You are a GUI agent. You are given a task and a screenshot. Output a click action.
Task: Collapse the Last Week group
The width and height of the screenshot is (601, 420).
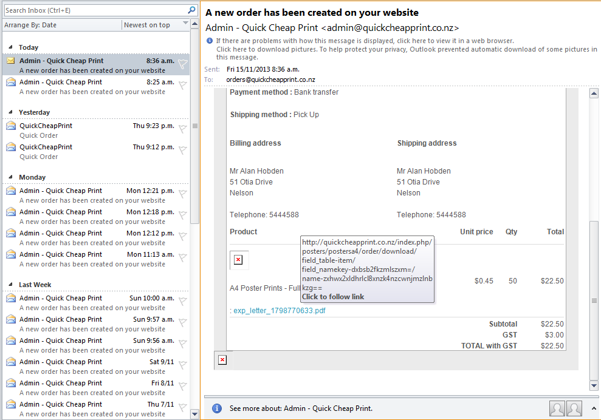pyautogui.click(x=10, y=285)
